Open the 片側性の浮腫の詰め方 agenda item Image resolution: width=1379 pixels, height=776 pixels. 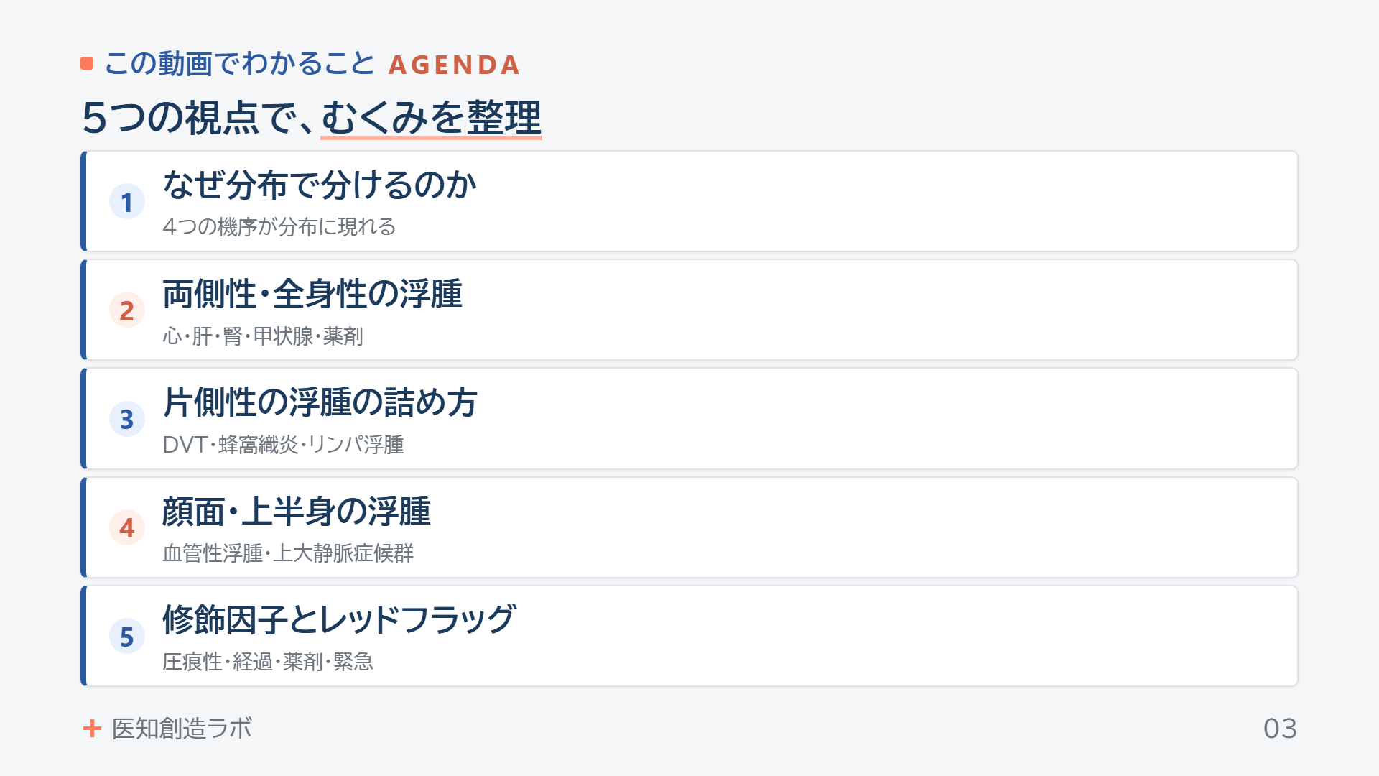click(x=689, y=419)
